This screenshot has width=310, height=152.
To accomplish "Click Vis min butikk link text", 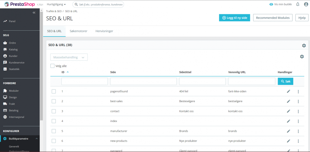I will click(283, 4).
